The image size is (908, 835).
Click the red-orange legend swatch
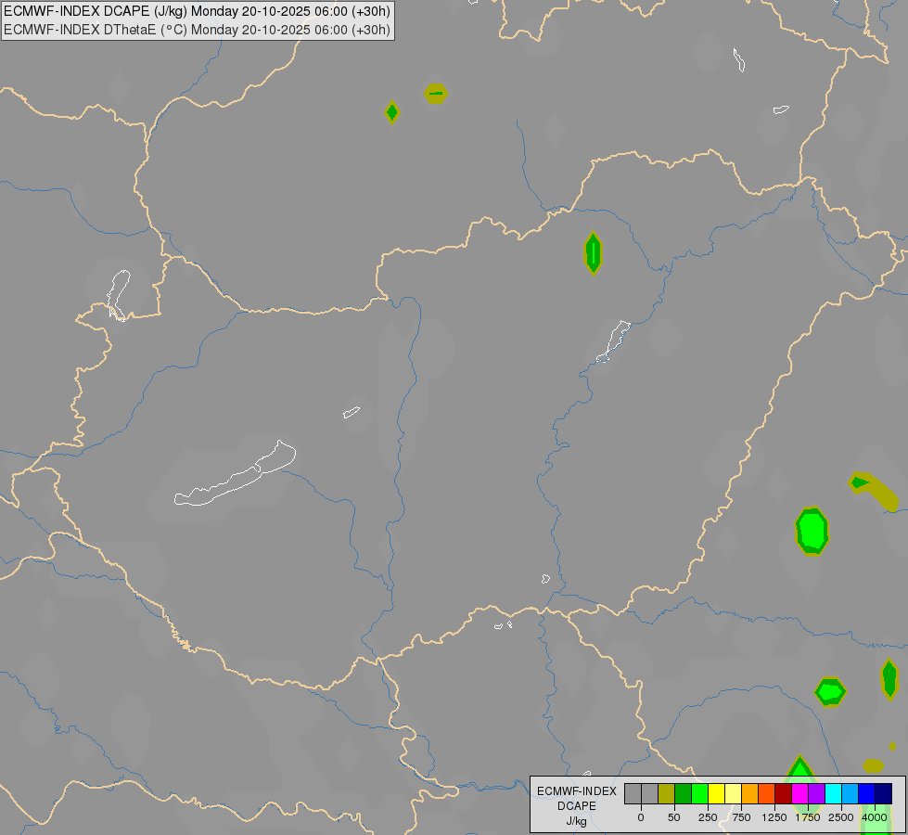(x=767, y=793)
